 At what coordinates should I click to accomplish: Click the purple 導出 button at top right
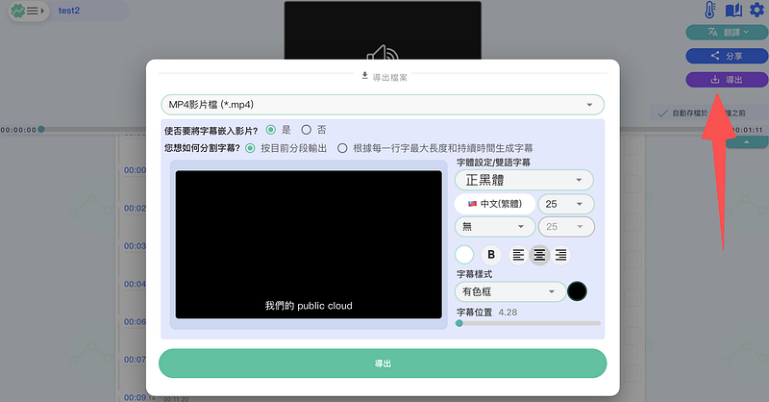[x=727, y=80]
